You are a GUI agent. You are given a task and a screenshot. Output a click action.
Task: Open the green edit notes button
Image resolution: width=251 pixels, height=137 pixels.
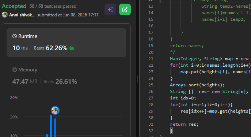(x=125, y=9)
